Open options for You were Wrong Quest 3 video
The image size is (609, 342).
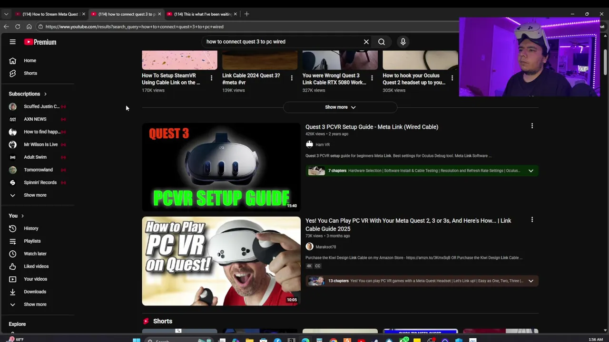pos(372,77)
